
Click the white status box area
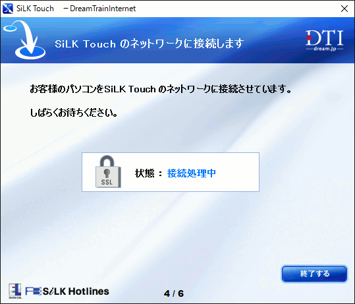171,172
